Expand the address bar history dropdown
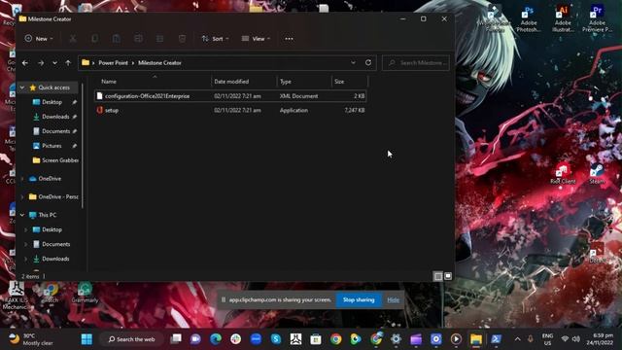622x350 pixels. click(x=353, y=62)
